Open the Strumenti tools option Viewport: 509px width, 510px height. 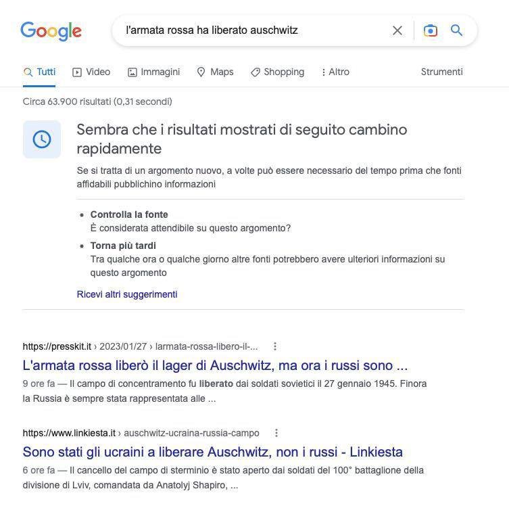[441, 72]
